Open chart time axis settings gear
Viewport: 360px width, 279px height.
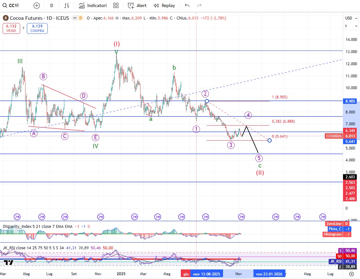coord(351,274)
